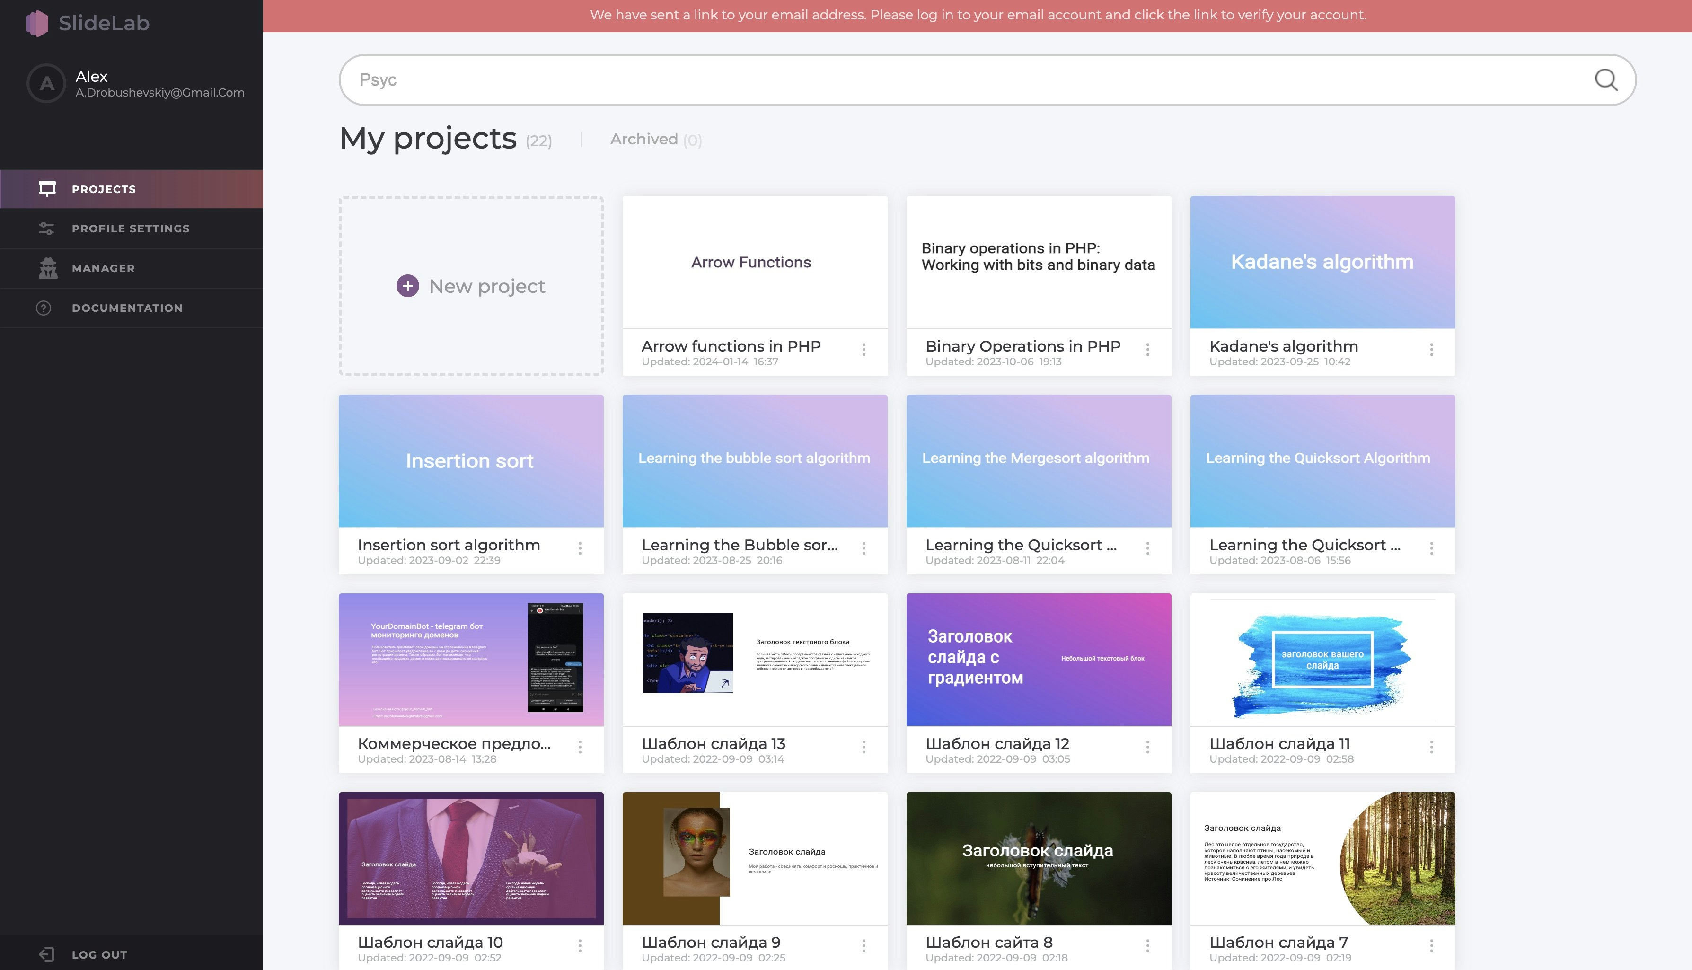Click the plus icon for New project
1692x970 pixels.
408,286
